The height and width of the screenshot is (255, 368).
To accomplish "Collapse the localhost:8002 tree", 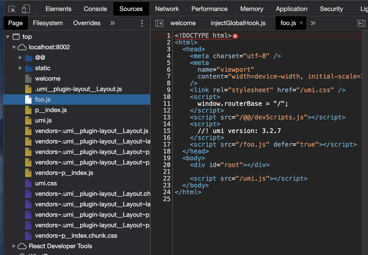I will click(x=14, y=47).
